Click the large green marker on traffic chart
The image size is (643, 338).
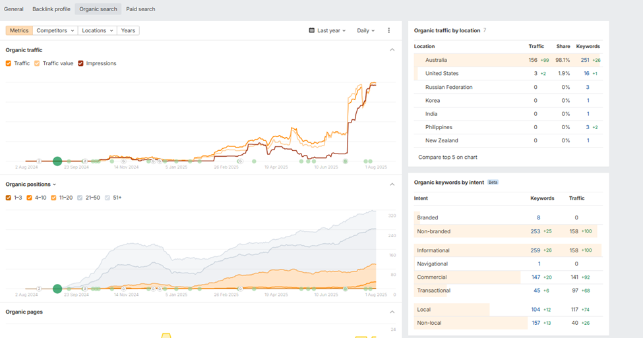pos(57,161)
